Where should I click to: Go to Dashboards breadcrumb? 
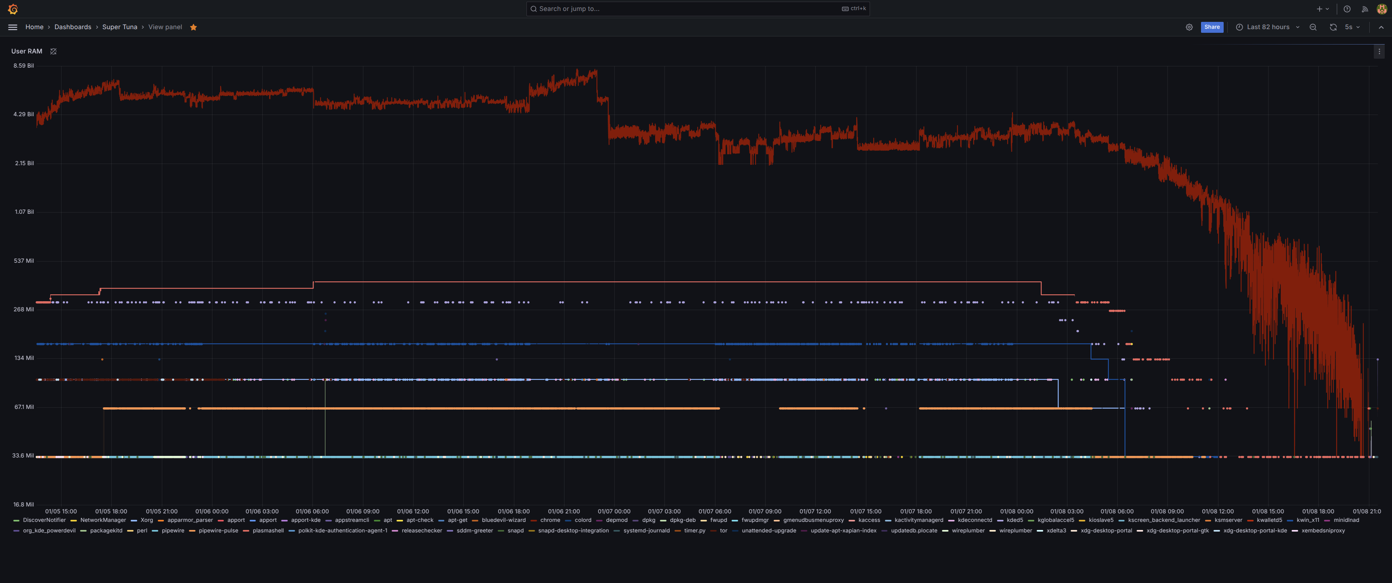(72, 27)
